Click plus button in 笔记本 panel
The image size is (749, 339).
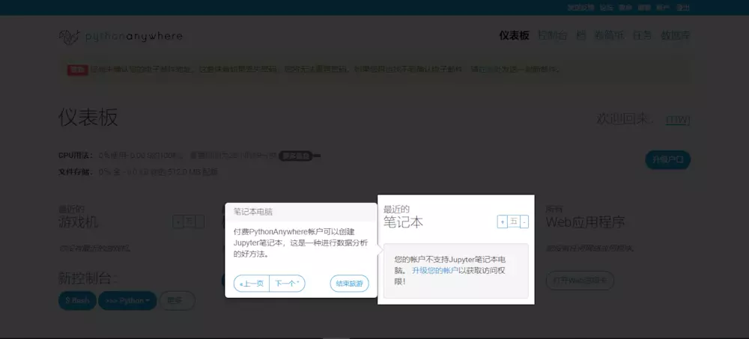(x=502, y=222)
